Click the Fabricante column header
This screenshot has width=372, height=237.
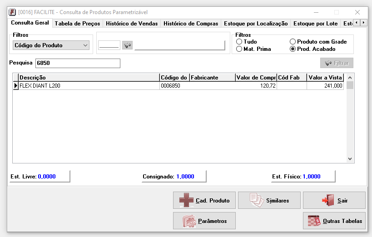212,78
